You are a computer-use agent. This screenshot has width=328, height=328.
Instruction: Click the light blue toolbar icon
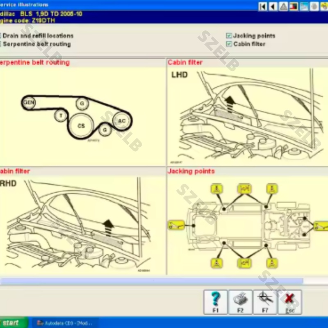click(304, 7)
